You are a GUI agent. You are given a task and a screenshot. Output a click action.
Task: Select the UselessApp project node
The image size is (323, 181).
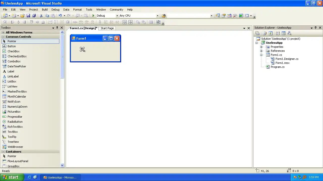click(x=274, y=43)
